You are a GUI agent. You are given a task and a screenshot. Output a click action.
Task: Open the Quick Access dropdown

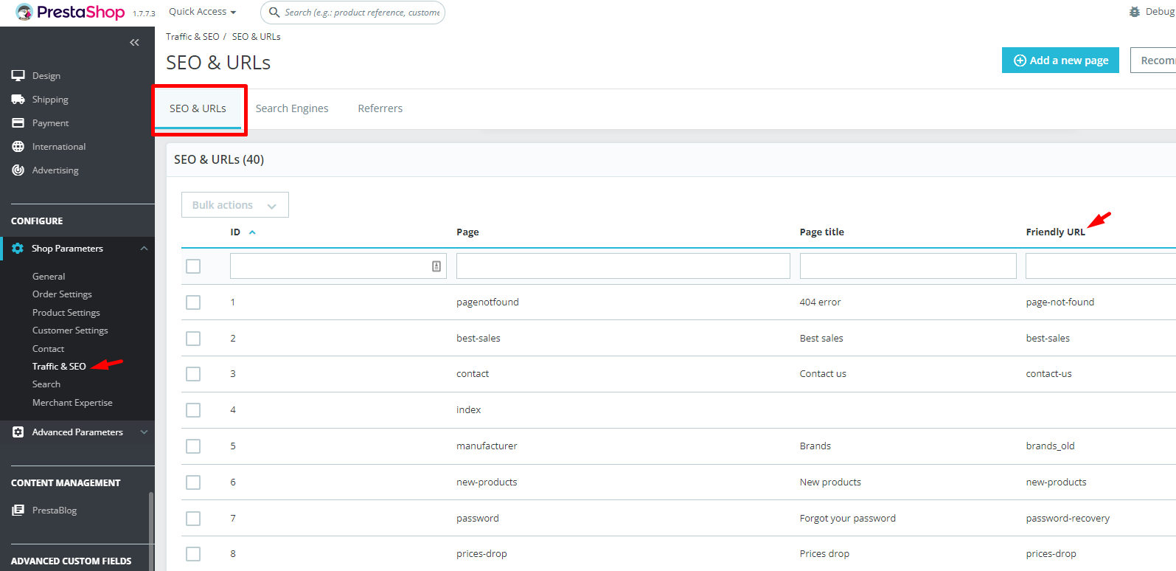[x=202, y=12]
